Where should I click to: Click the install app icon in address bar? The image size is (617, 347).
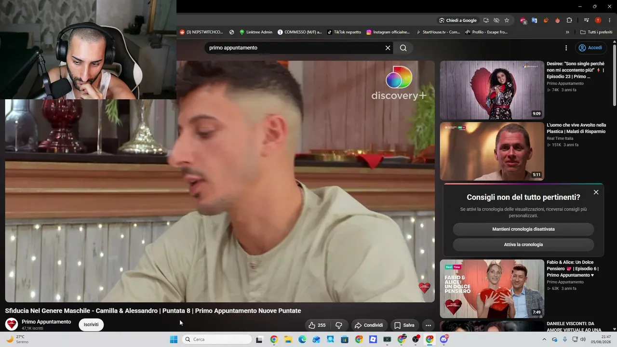coord(486,20)
